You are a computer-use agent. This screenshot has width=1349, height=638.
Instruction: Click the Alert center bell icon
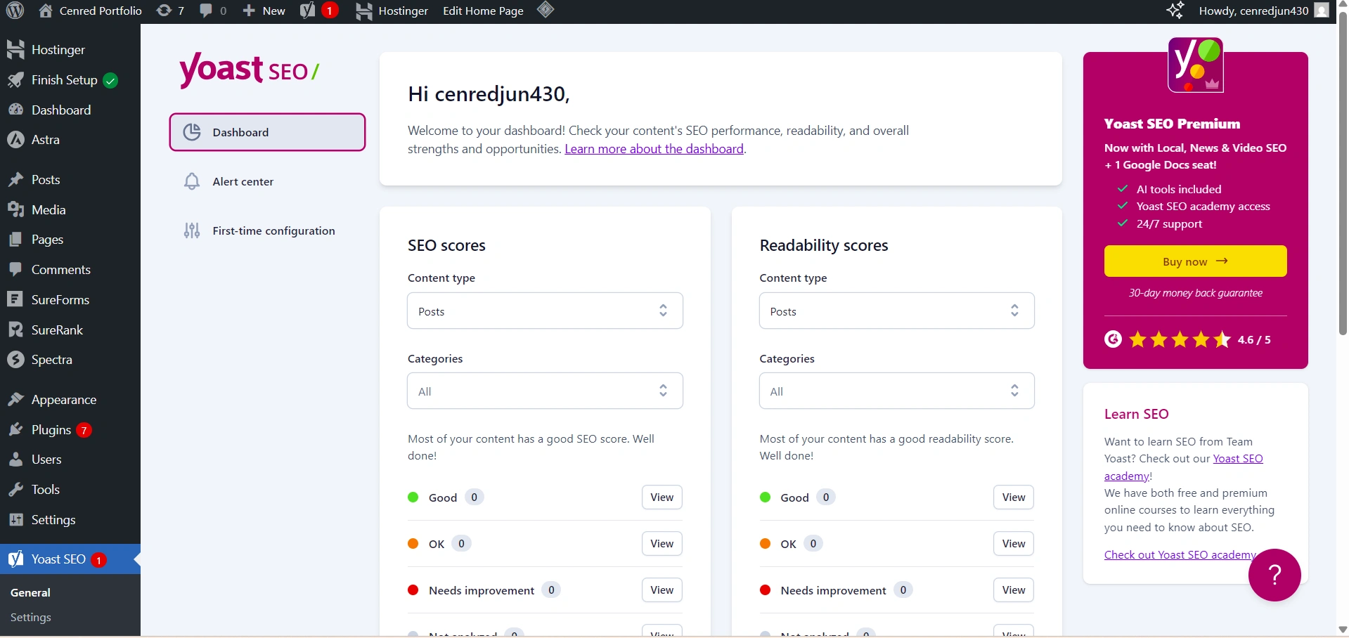click(x=192, y=181)
